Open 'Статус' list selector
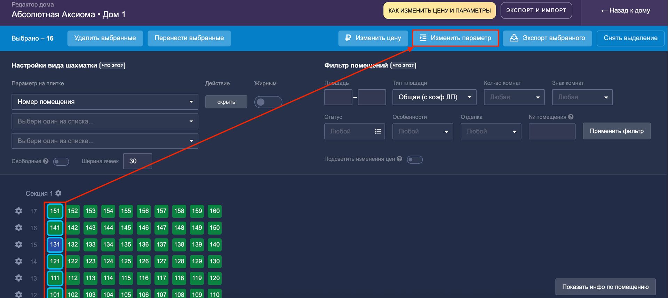Image resolution: width=668 pixels, height=298 pixels. tap(355, 131)
